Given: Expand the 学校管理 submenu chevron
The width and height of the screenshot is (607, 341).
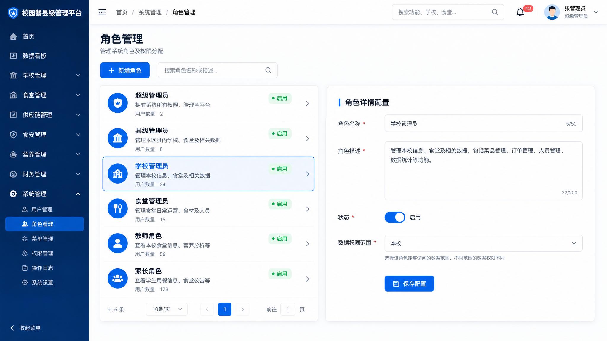Looking at the screenshot, I should (78, 75).
